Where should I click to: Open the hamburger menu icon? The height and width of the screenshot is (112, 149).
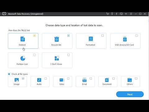point(131,14)
